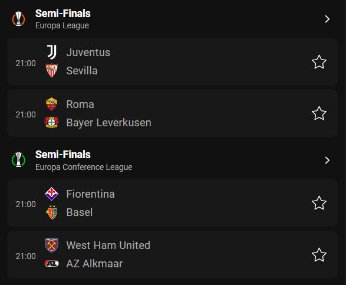The height and width of the screenshot is (285, 346).
Task: Click the Juventus club crest
Action: click(x=52, y=52)
